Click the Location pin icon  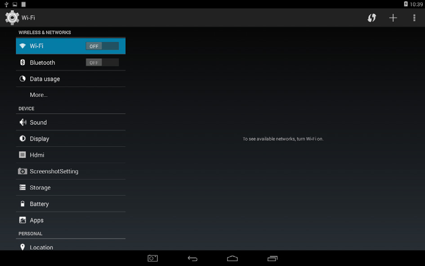22,247
